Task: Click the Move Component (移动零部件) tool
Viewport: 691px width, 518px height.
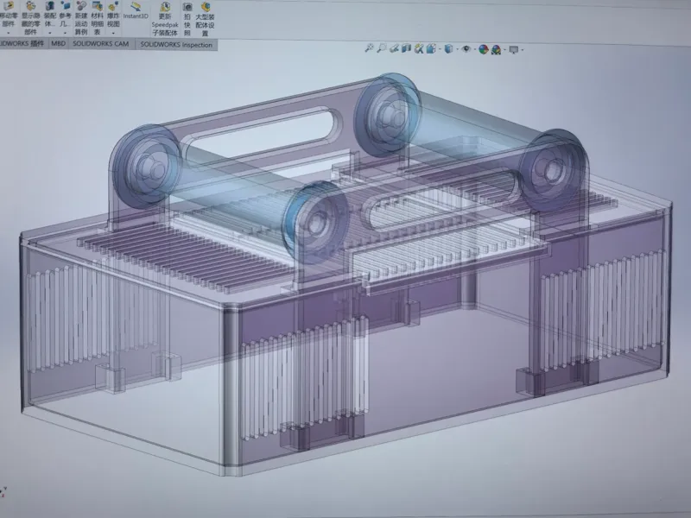Action: click(x=9, y=16)
